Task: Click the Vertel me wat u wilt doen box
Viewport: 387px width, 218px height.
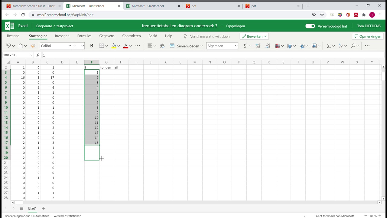Action: 210,36
